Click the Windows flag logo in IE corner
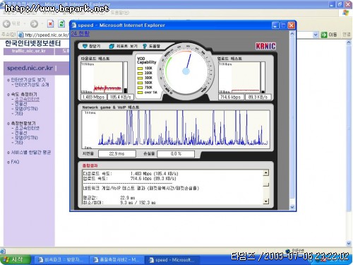Viewport: 353px width, 265px height. (x=346, y=12)
